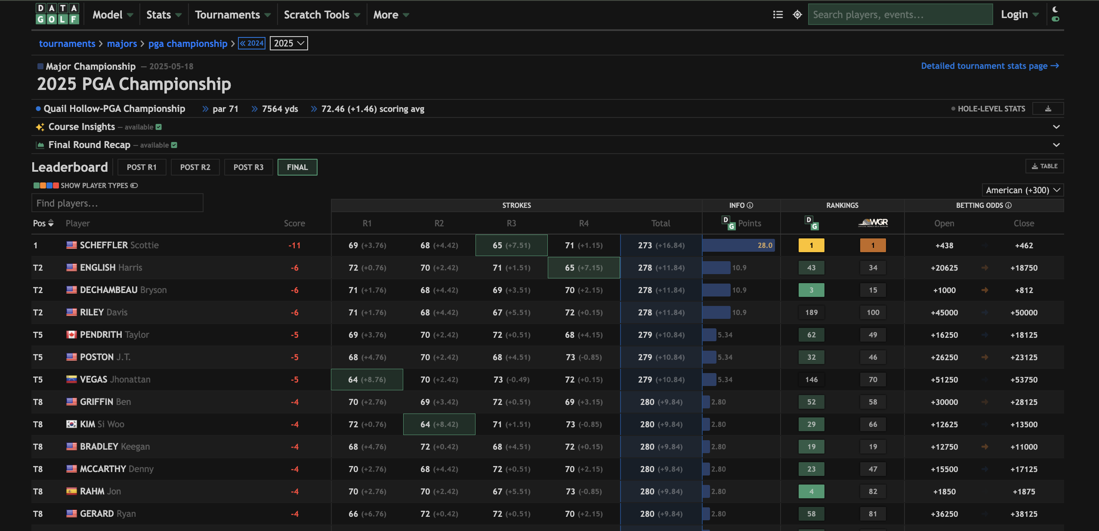
Task: Sort by OWGR logo column
Action: click(x=873, y=223)
